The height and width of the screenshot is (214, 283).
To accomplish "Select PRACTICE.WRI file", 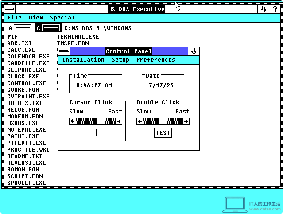I will coord(28,149).
